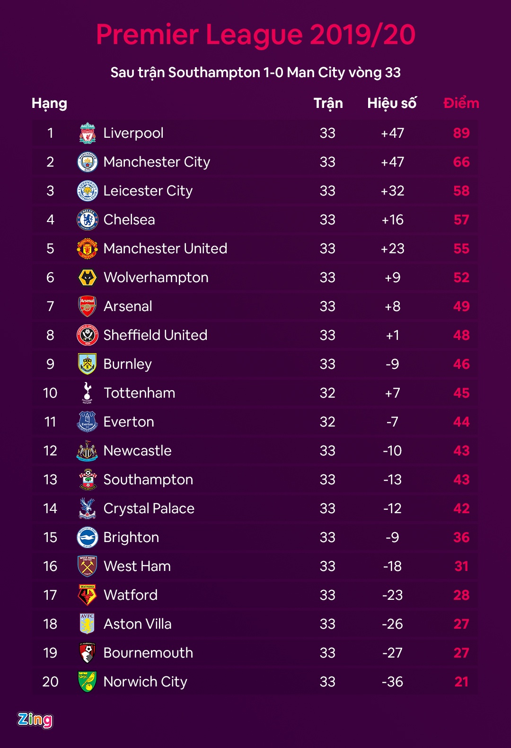
Task: Click the Zing logo
Action: (35, 720)
